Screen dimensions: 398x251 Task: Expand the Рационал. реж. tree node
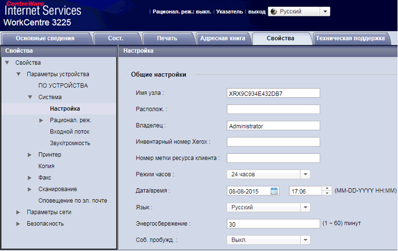click(x=41, y=120)
